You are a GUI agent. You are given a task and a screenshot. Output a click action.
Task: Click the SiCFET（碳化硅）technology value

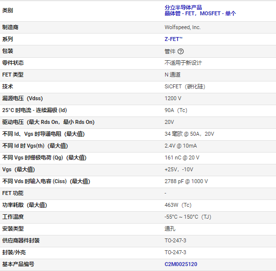click(x=185, y=86)
